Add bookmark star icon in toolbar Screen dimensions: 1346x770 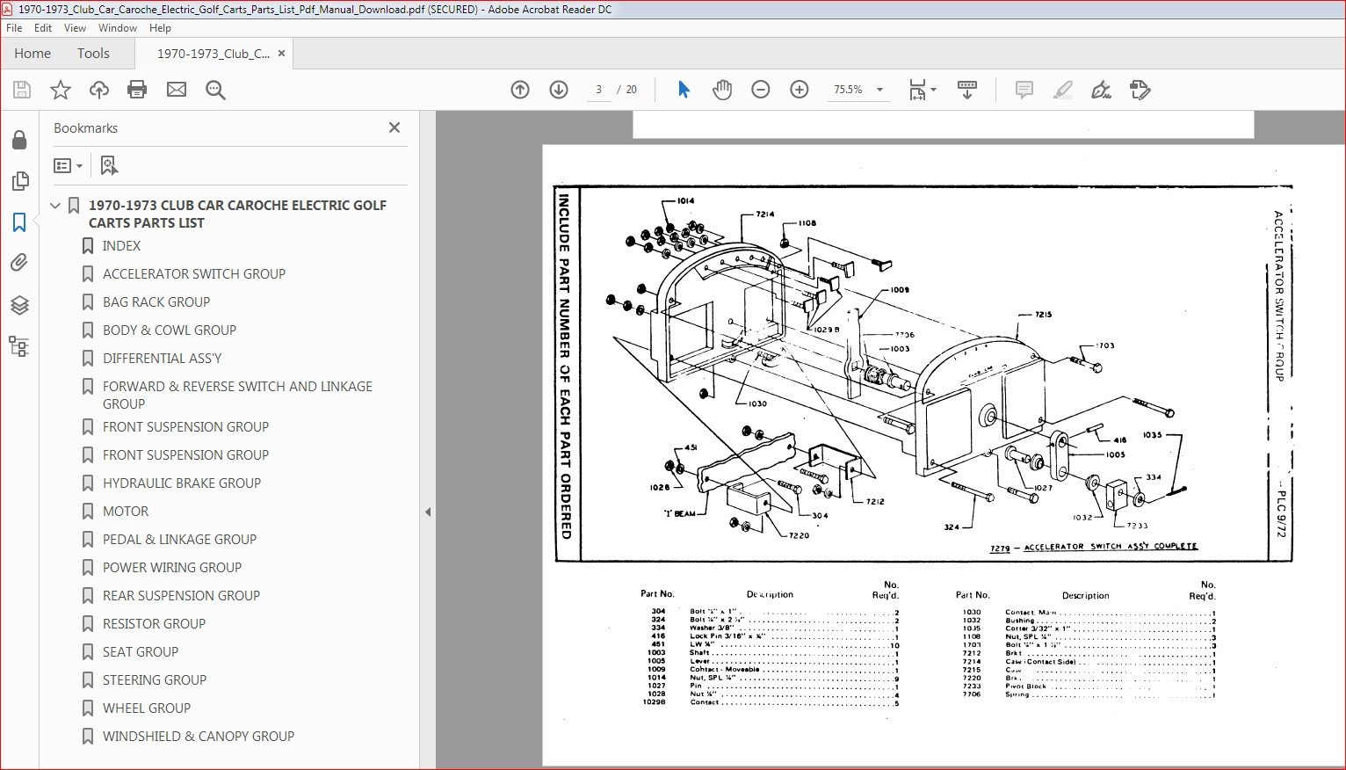[61, 90]
